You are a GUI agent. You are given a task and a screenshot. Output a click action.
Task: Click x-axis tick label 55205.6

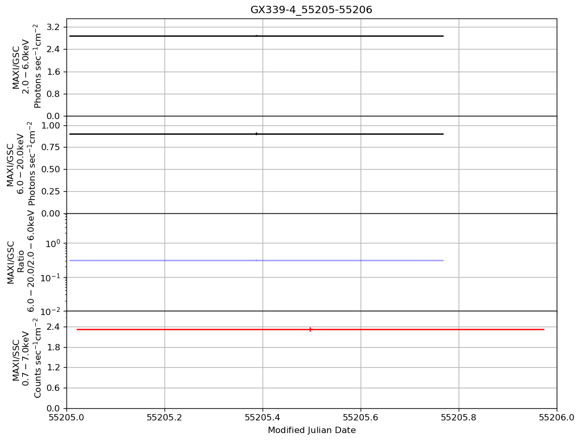pos(361,418)
